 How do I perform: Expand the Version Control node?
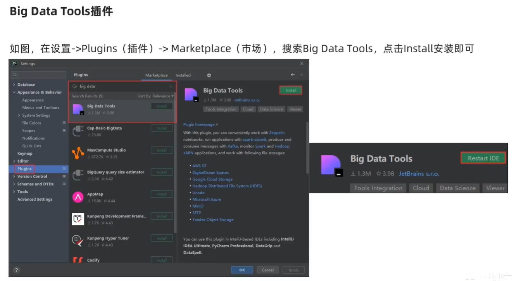[14, 176]
